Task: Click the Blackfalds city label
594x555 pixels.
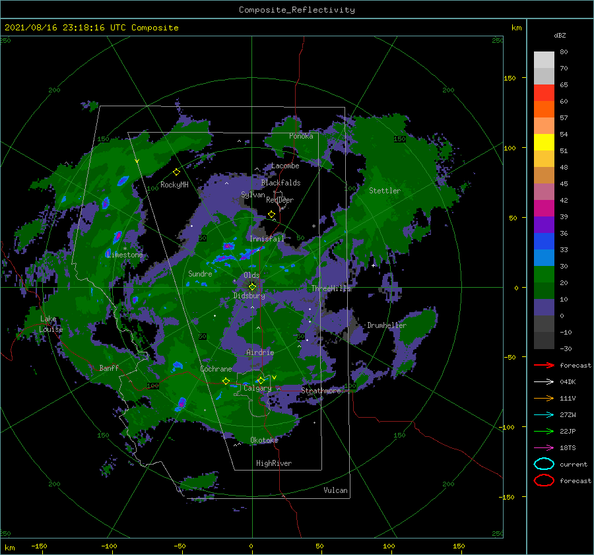Action: tap(280, 183)
